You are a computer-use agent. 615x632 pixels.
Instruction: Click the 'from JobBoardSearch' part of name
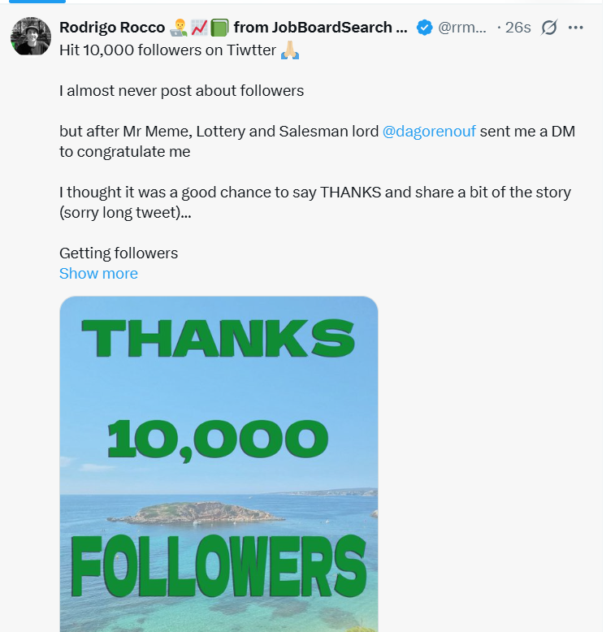318,28
